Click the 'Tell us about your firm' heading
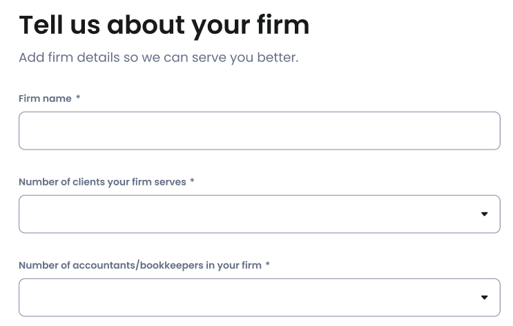This screenshot has width=513, height=326. pyautogui.click(x=164, y=25)
